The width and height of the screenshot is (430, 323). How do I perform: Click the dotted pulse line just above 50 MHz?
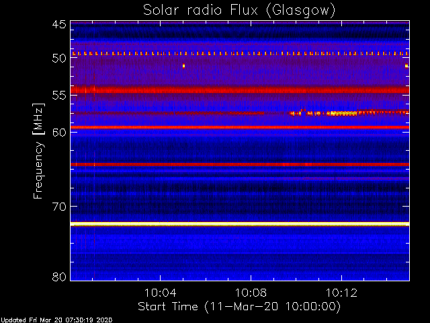pos(240,54)
